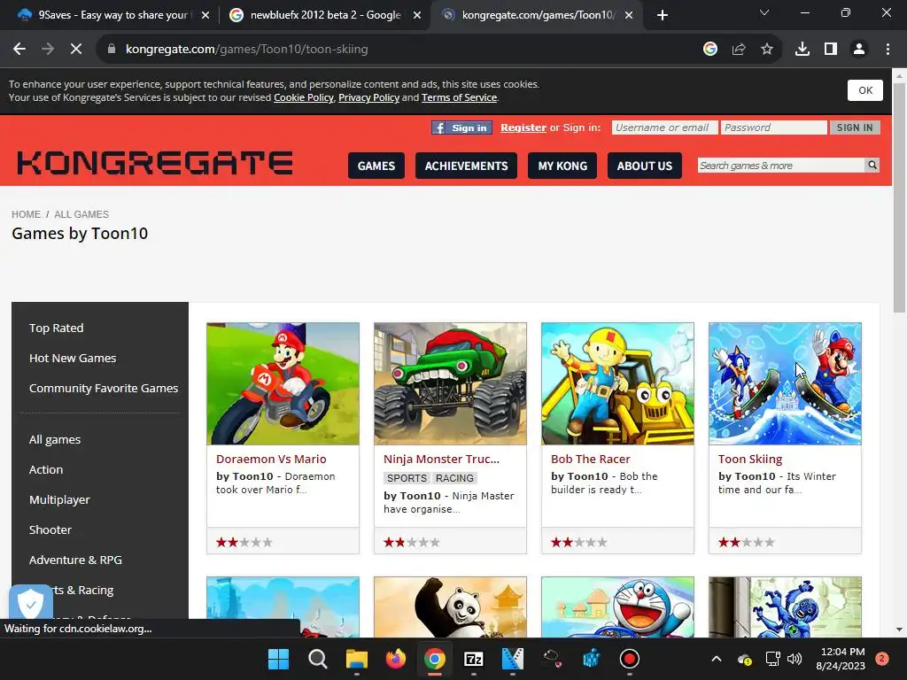Viewport: 907px width, 680px height.
Task: Choose Adventure & RPG category
Action: point(76,560)
